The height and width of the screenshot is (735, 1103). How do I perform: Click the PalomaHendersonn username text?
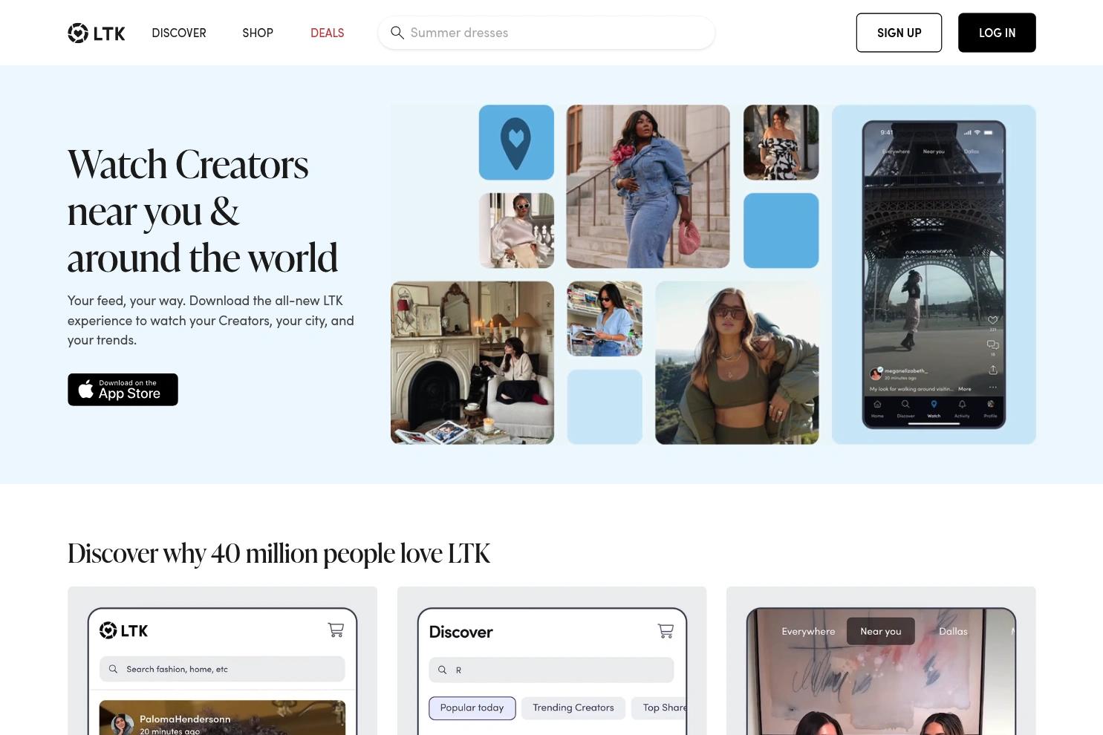pyautogui.click(x=185, y=719)
